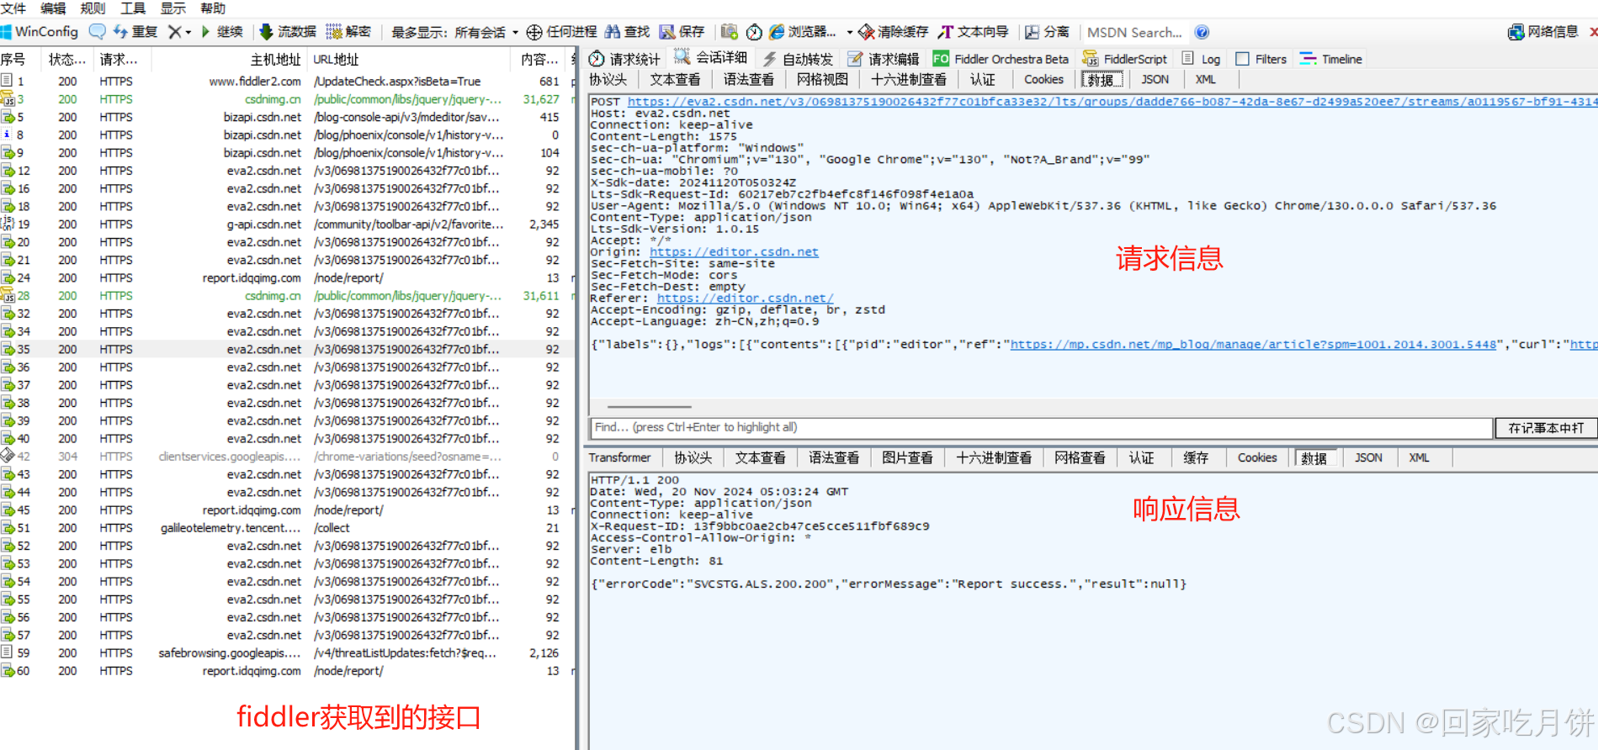This screenshot has width=1598, height=750.
Task: Expand the dropdown arrow beside the X icon
Action: click(x=188, y=32)
